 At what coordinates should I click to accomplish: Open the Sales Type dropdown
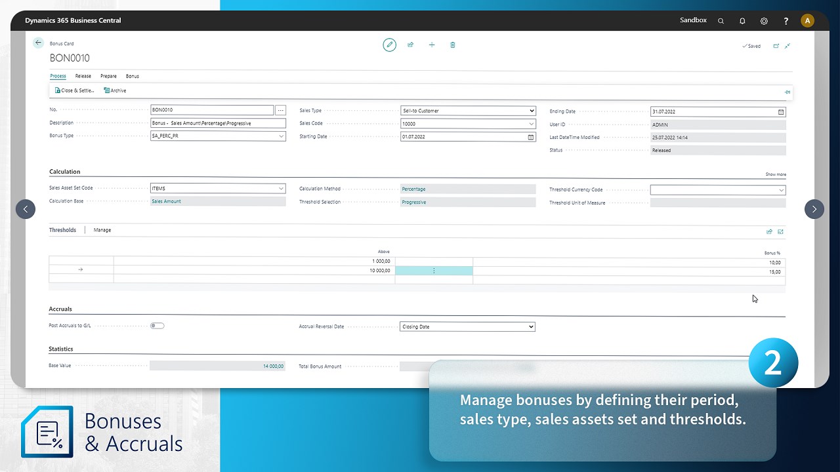pos(531,111)
